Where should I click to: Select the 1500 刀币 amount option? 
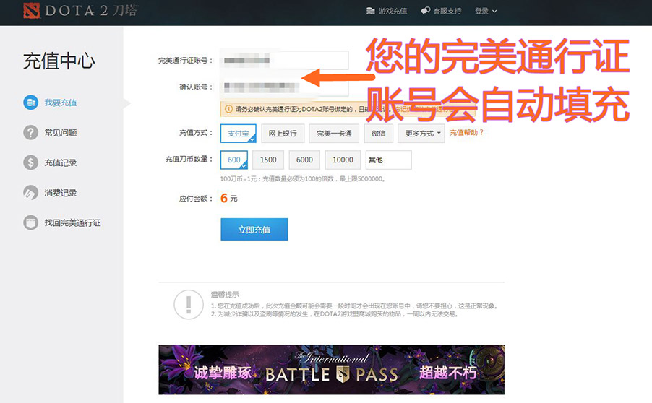pyautogui.click(x=268, y=160)
